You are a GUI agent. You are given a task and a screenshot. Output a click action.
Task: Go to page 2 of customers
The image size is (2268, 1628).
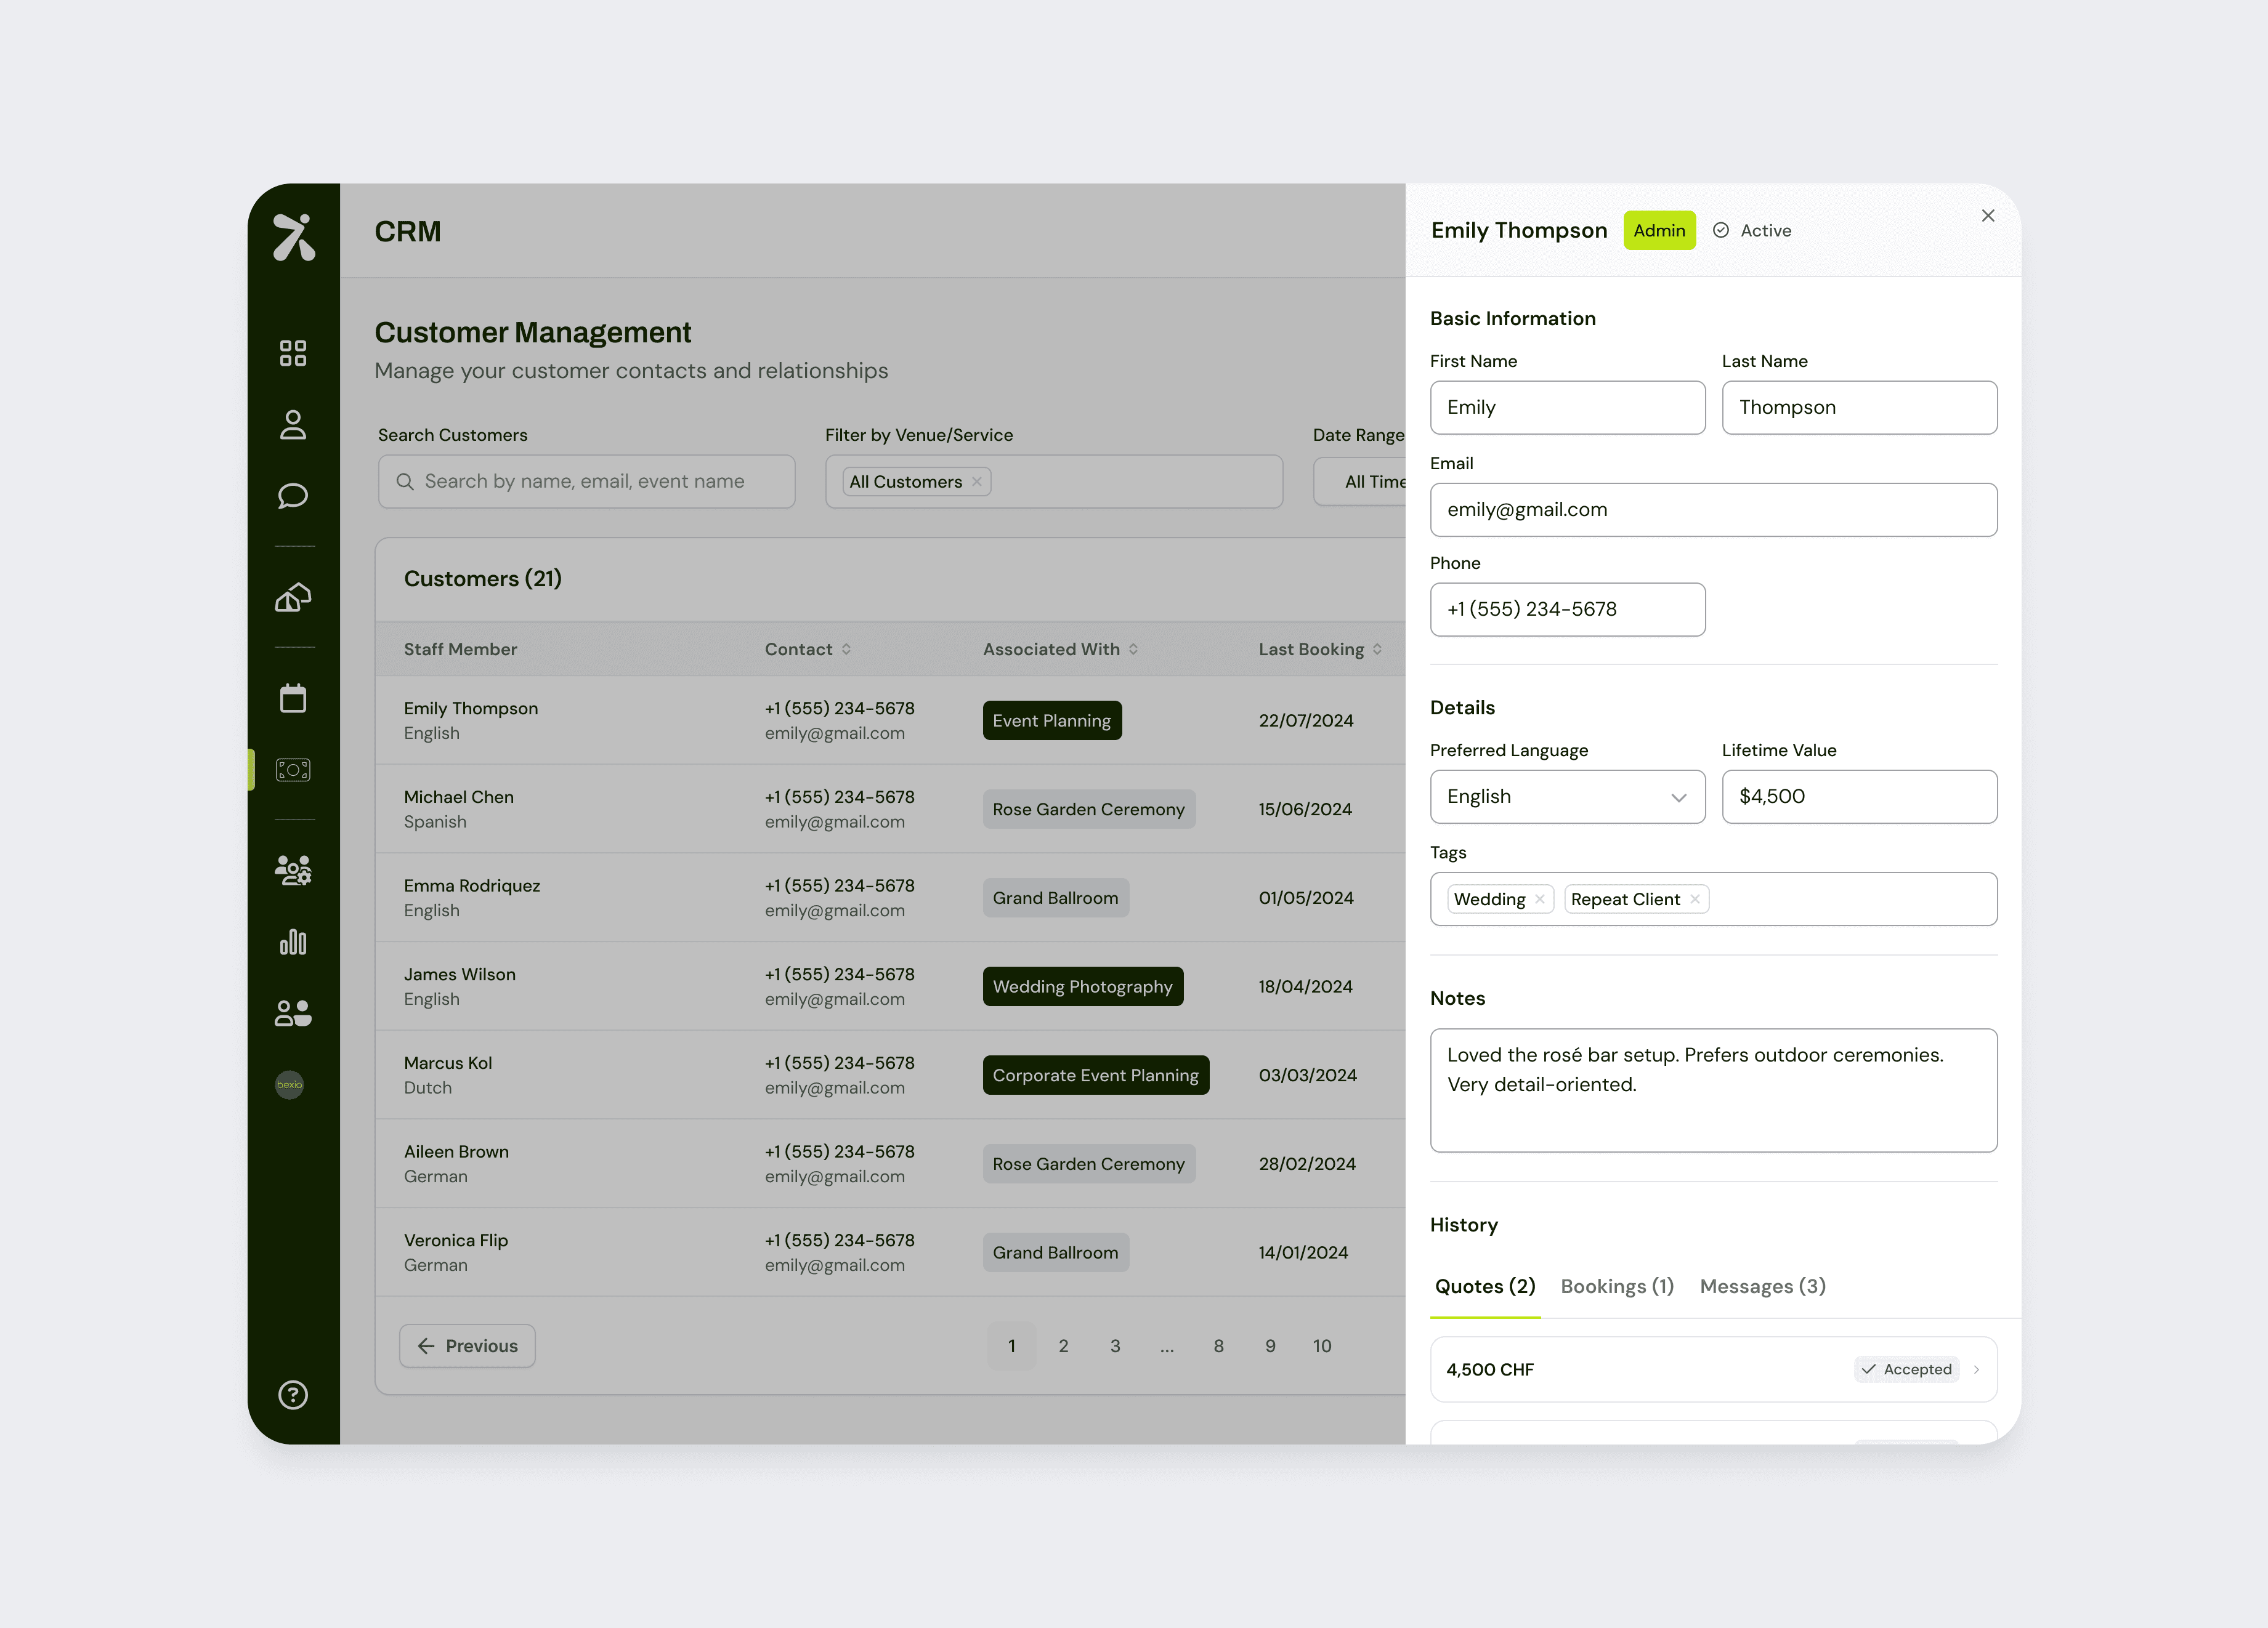[x=1063, y=1345]
